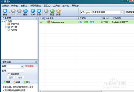Viewport: 134px width, 92px height.
Task: Click into the 帐号 account field
Action: pyautogui.click(x=14, y=67)
